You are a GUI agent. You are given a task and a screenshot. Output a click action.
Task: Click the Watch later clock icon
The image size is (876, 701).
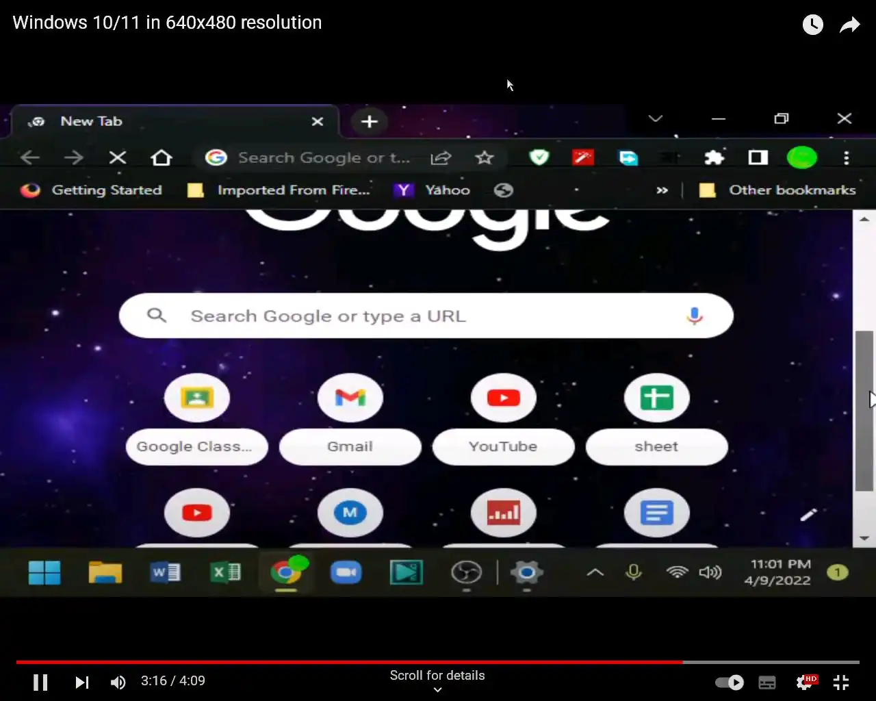click(x=812, y=25)
